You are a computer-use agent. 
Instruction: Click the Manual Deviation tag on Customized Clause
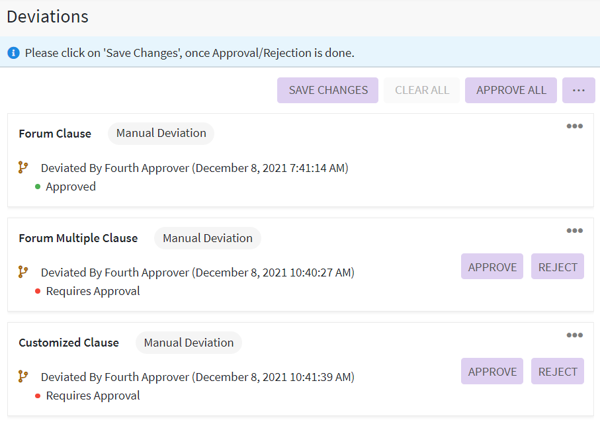[189, 343]
